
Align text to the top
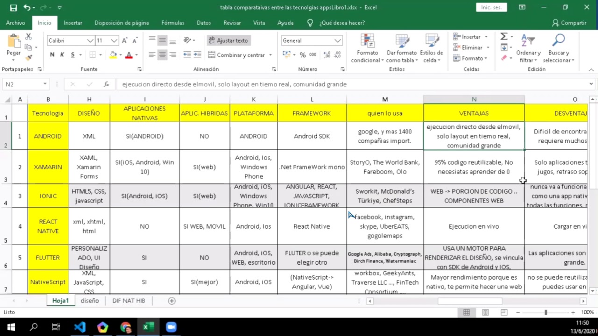pyautogui.click(x=152, y=41)
